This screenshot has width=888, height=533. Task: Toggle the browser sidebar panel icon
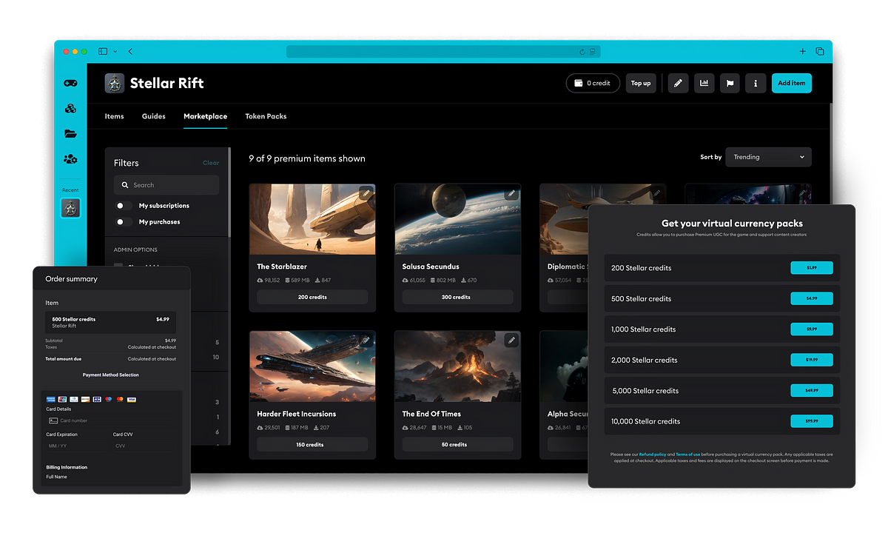coord(102,51)
